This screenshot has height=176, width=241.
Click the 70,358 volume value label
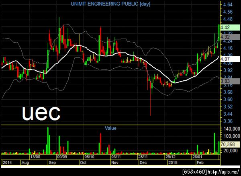point(230,145)
